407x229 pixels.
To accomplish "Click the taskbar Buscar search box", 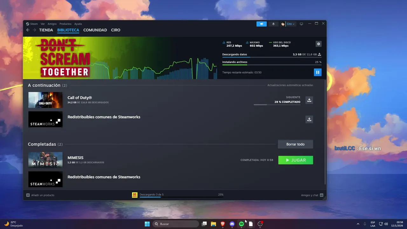I will click(176, 224).
